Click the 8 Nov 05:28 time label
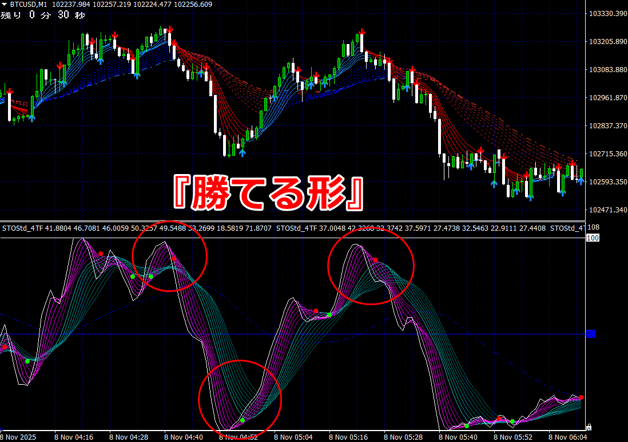The height and width of the screenshot is (442, 628). [x=403, y=437]
